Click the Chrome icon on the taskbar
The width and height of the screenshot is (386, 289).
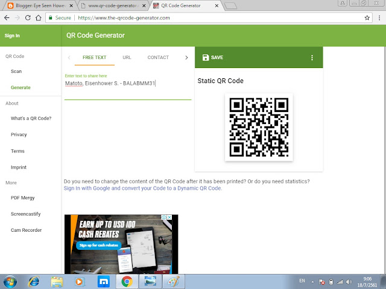127,282
